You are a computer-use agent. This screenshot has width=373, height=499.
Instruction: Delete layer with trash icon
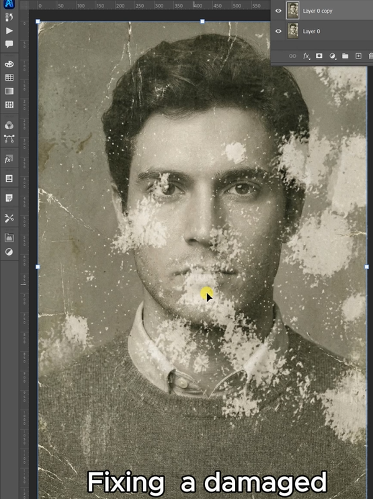(x=370, y=56)
